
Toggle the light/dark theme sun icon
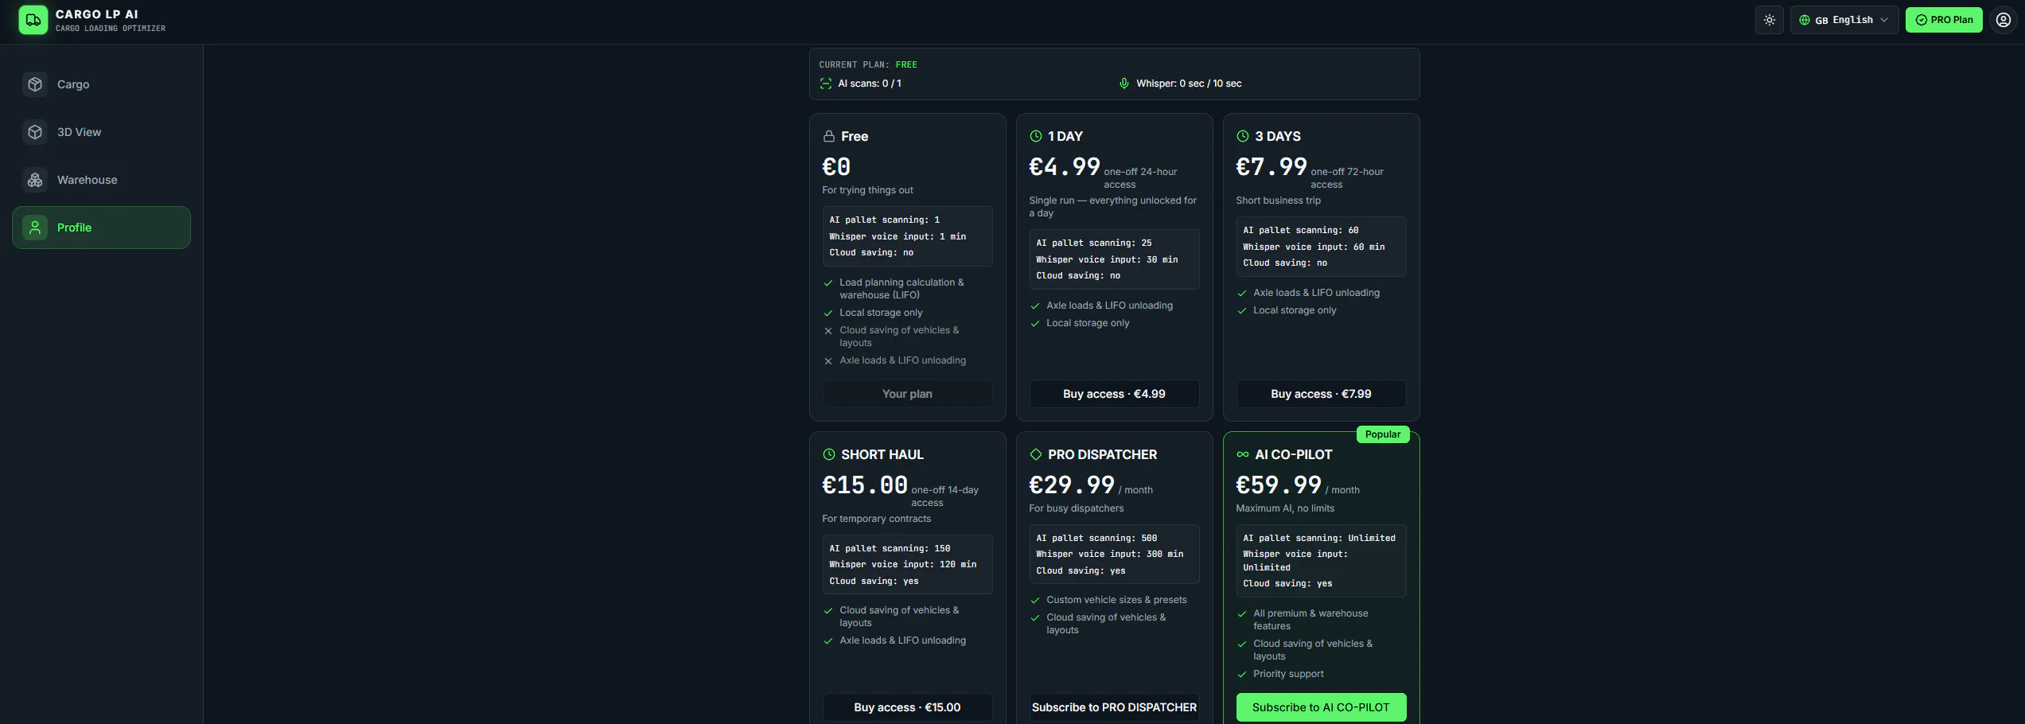click(x=1770, y=20)
